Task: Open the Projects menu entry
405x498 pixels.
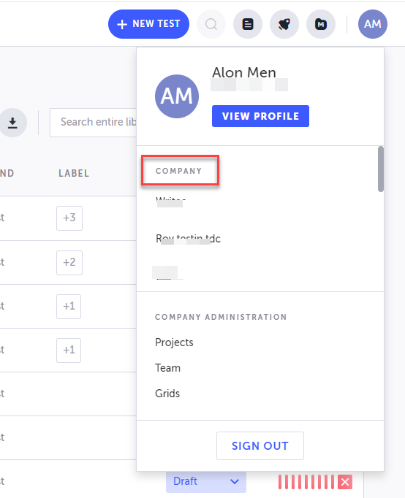Action: (x=174, y=342)
